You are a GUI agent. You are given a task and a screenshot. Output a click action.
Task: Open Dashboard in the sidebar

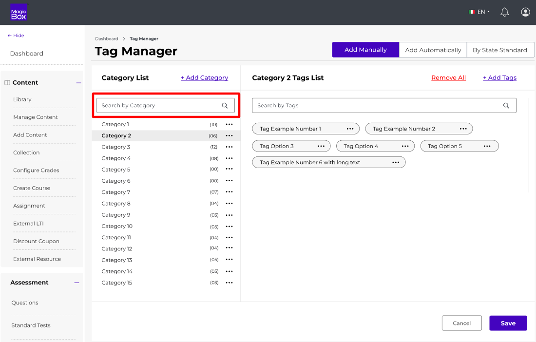click(x=27, y=54)
